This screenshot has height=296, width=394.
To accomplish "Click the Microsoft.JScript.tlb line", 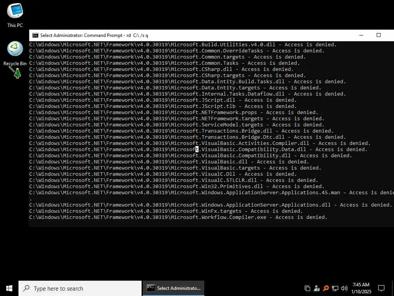I will click(x=163, y=106).
